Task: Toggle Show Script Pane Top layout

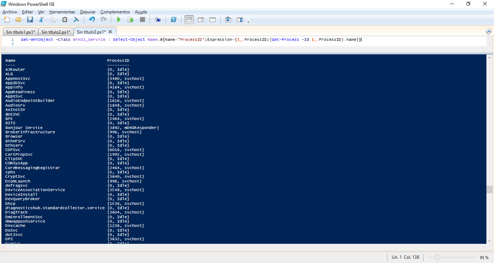Action: (189, 20)
